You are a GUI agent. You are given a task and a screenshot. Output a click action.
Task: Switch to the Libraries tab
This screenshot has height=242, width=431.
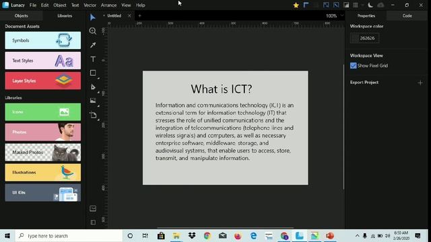coord(65,15)
